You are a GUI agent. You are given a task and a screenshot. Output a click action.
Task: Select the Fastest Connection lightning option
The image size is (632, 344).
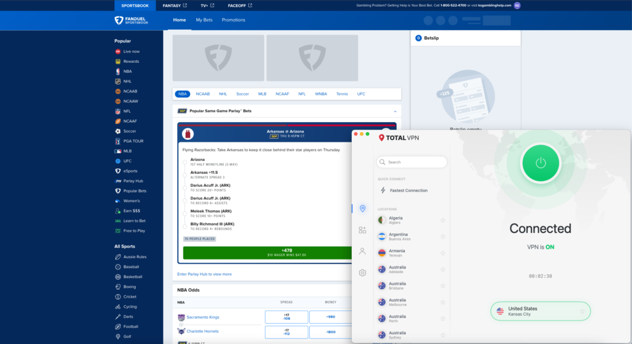tap(404, 190)
